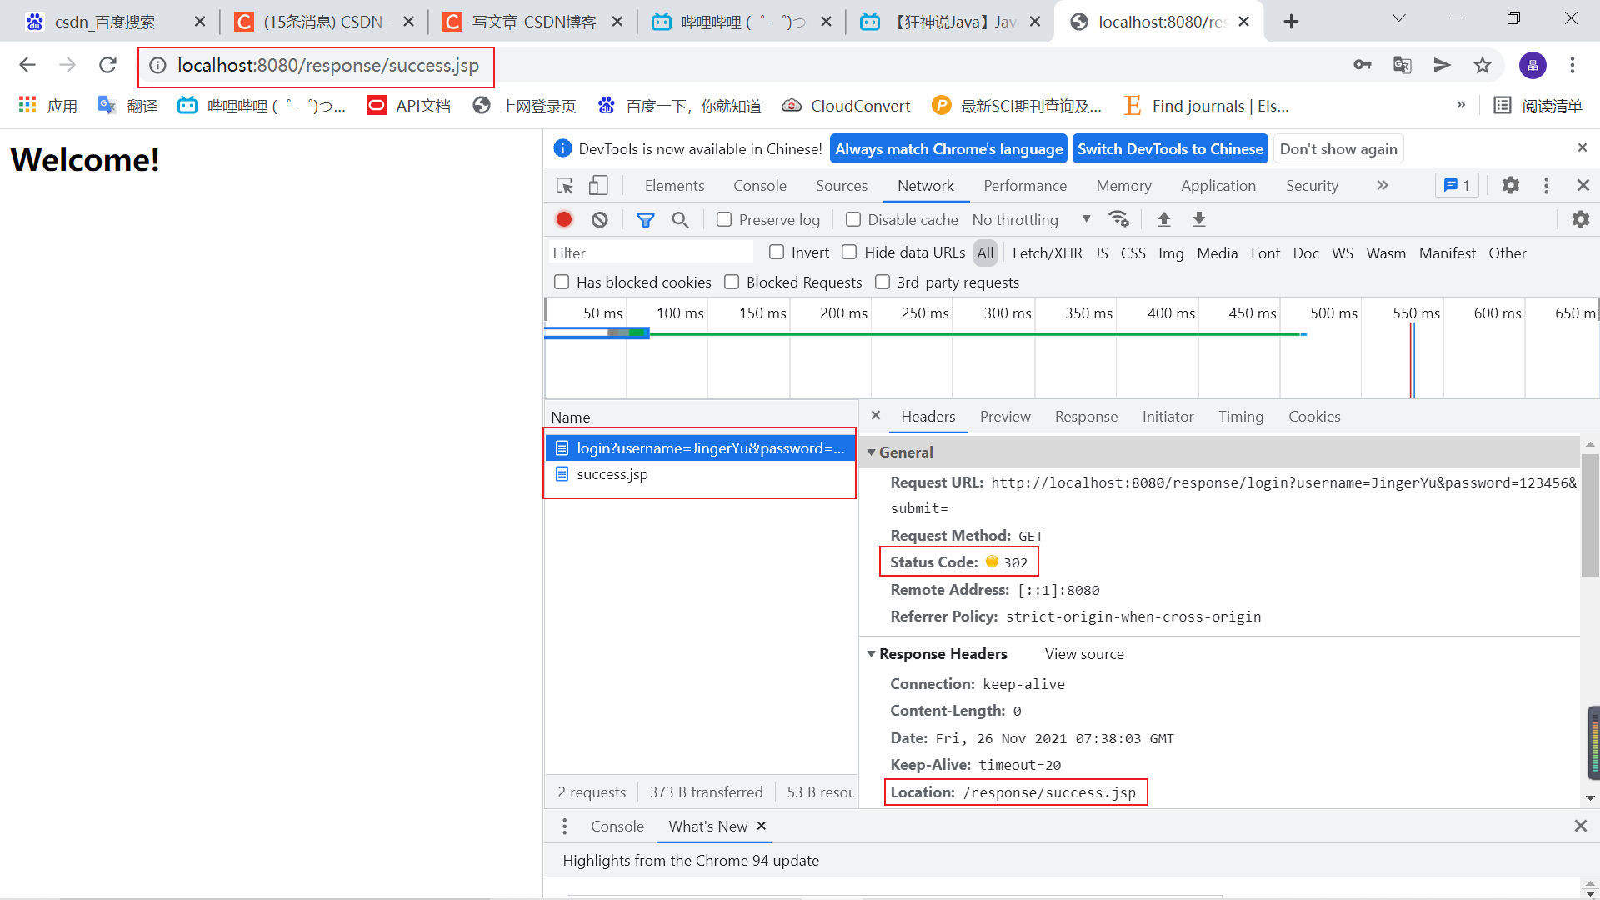
Task: Click Switch DevTools to Chinese
Action: pos(1170,148)
